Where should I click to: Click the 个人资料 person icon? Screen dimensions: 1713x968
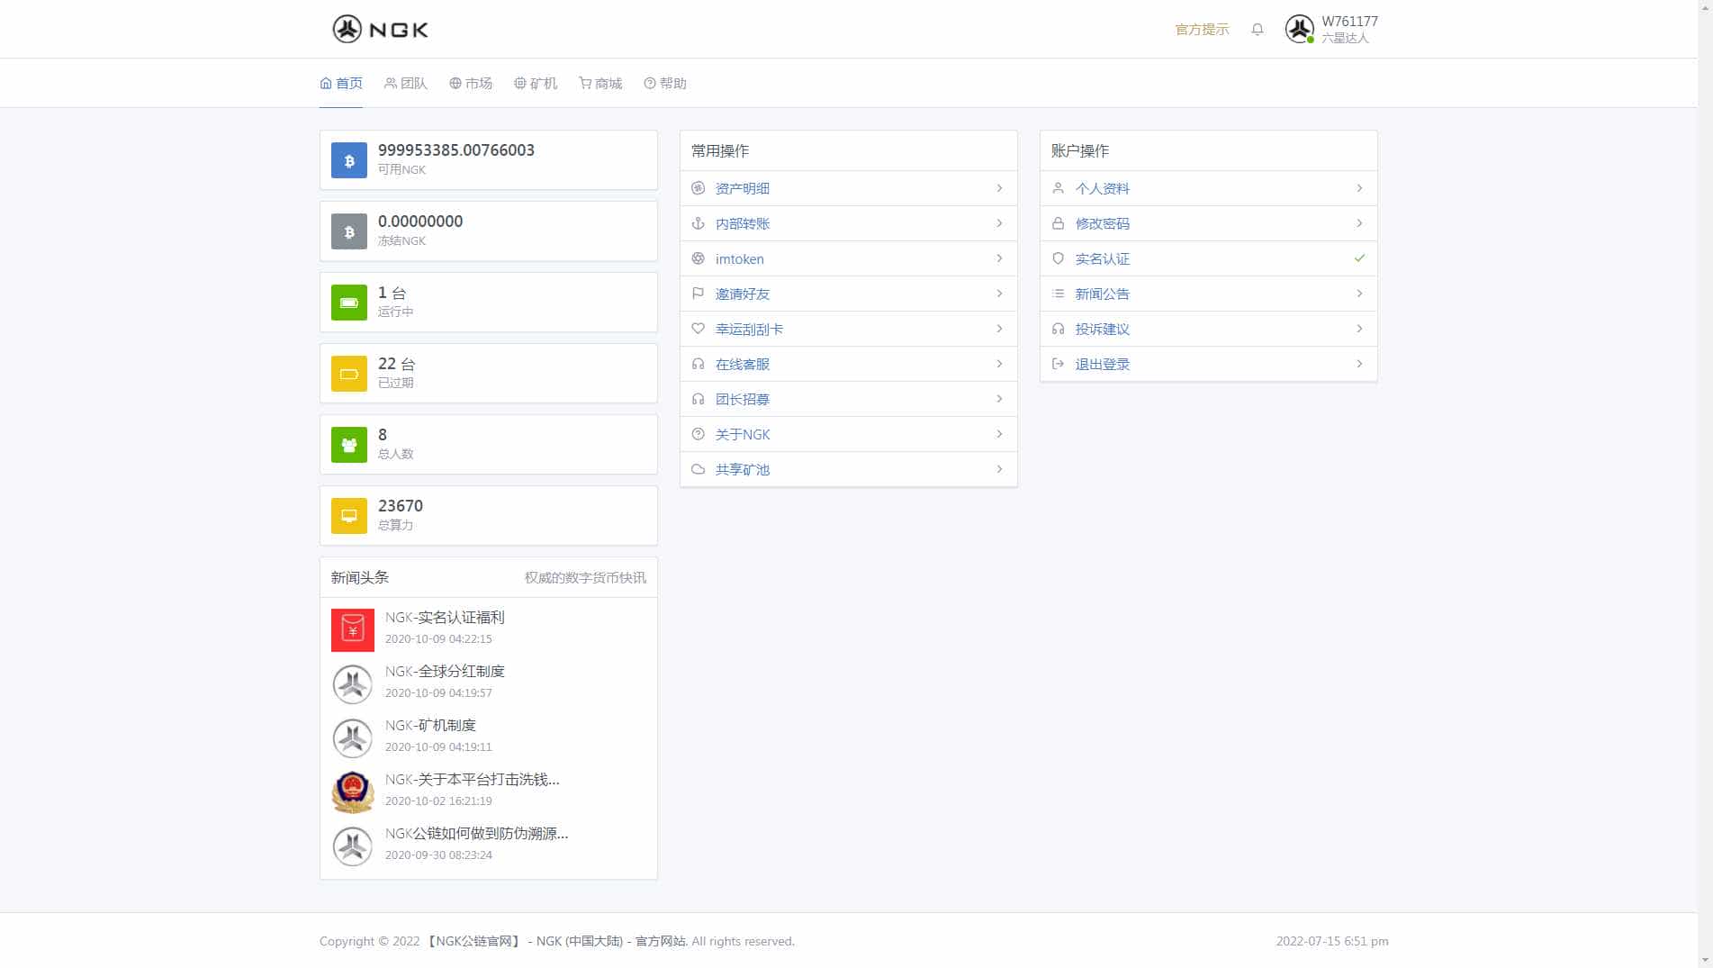point(1058,188)
